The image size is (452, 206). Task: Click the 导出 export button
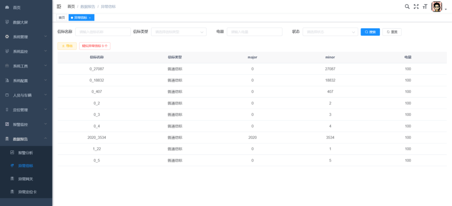pos(67,46)
